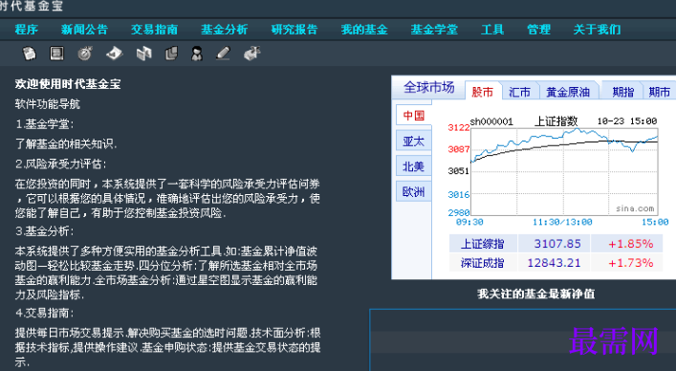Click the 上证综指 index link
The image size is (676, 371).
483,244
